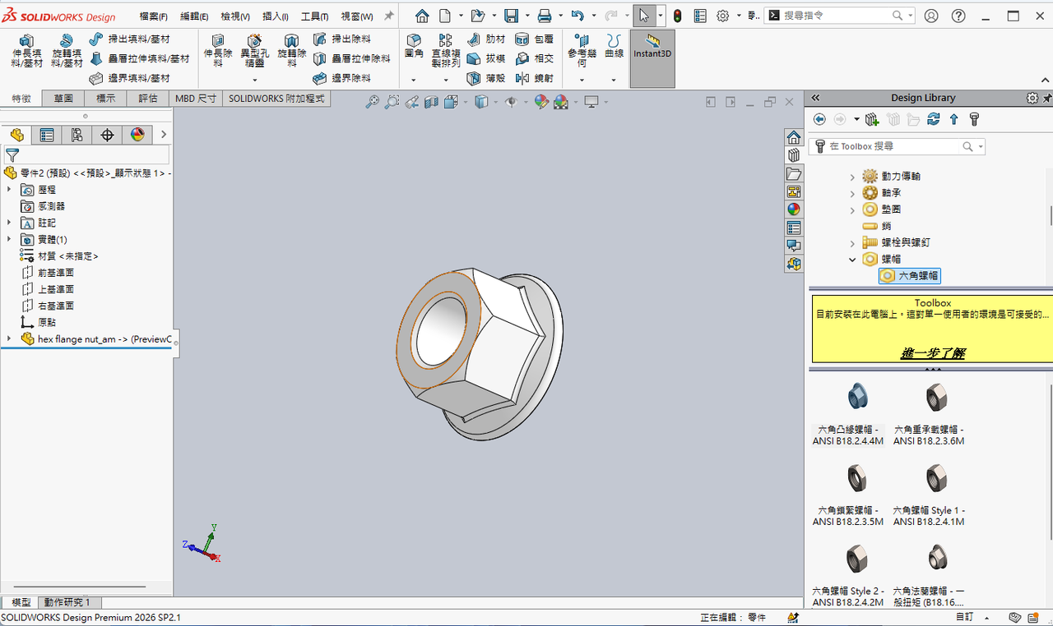Select the 旋轉填料/基材 revolve boss tool
Viewport: 1053px width, 626px height.
67,51
